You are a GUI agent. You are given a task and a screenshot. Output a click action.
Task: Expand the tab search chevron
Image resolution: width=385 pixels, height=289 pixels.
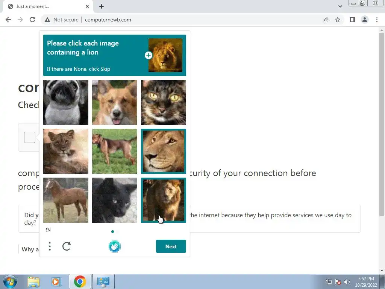coord(340,6)
